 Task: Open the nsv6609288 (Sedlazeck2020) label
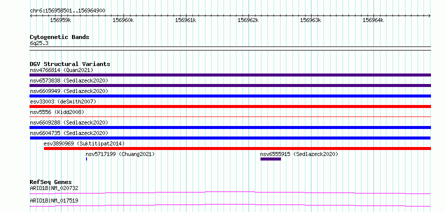[69, 122]
